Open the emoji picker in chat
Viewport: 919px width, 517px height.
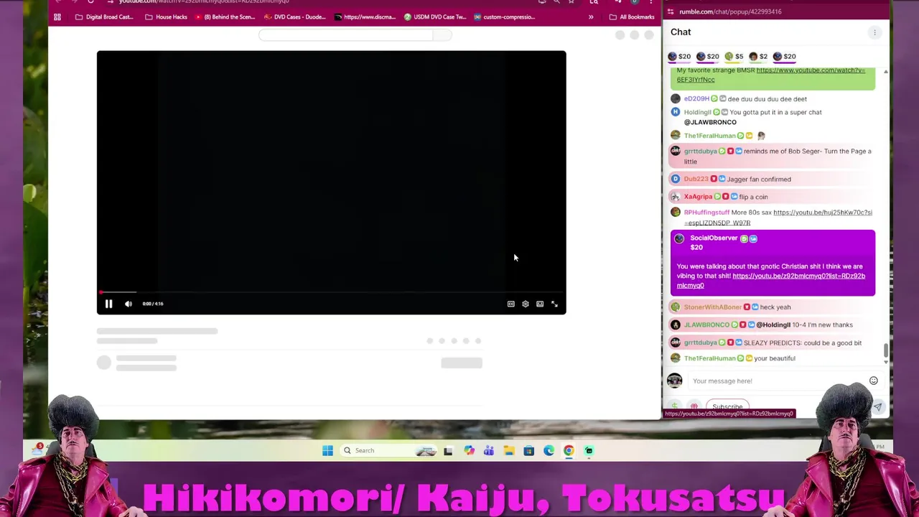tap(874, 381)
